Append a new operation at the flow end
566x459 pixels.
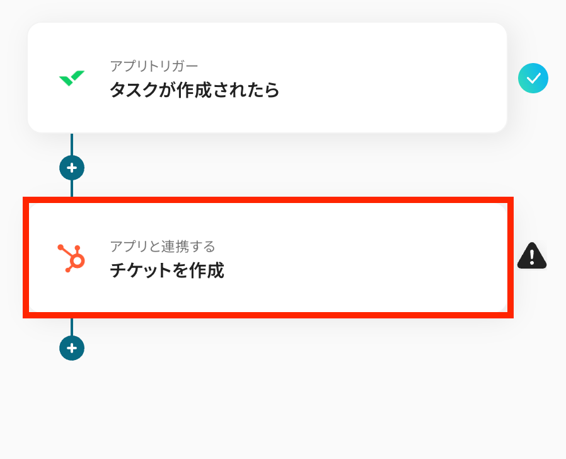pos(72,348)
